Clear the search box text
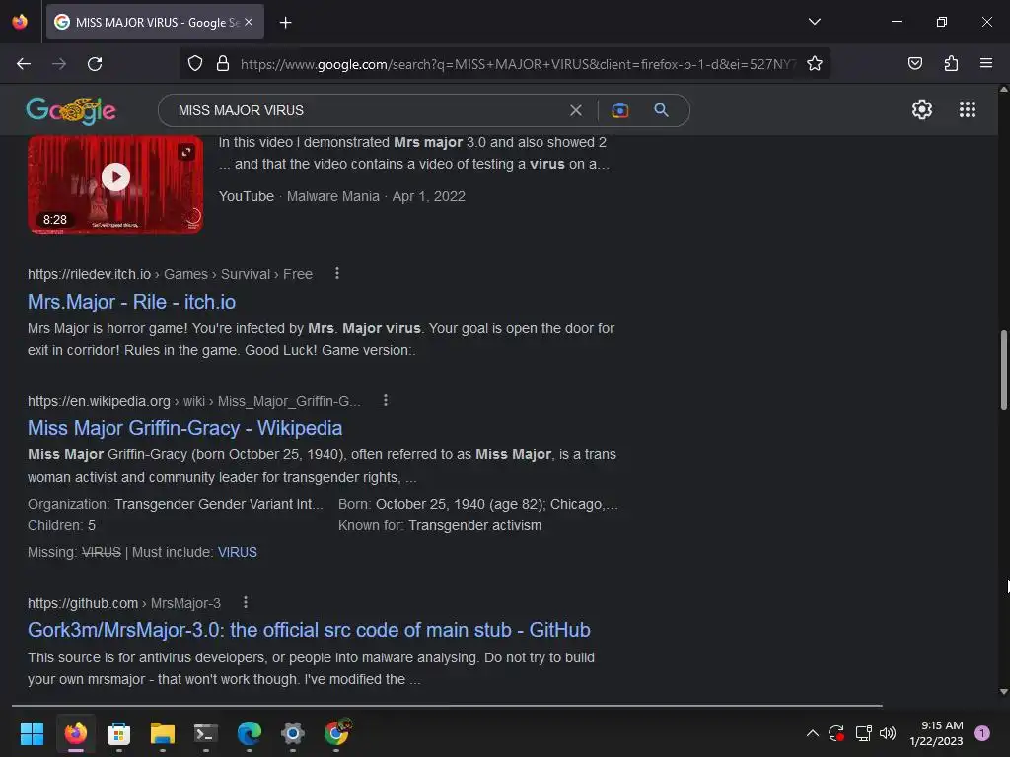This screenshot has width=1010, height=757. [576, 110]
